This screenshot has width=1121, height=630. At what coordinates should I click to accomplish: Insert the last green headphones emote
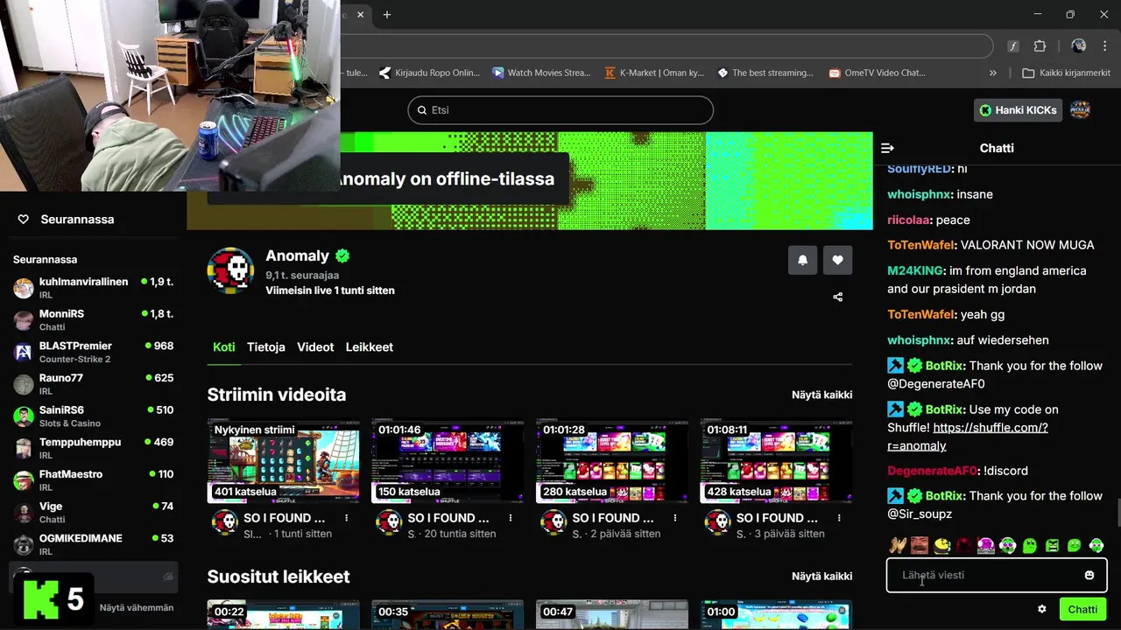(1096, 545)
